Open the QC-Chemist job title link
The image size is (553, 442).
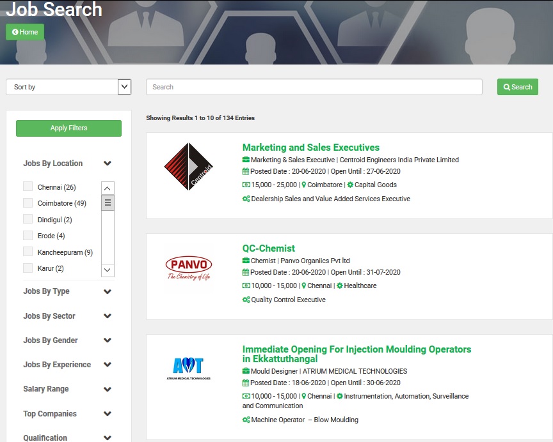click(268, 248)
